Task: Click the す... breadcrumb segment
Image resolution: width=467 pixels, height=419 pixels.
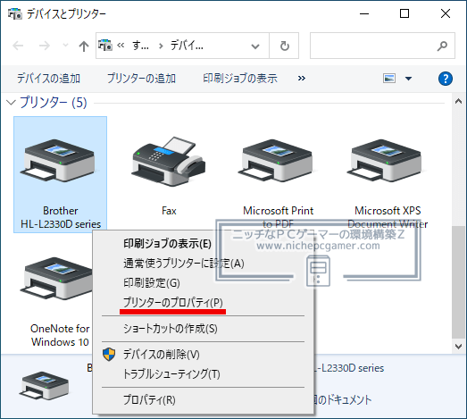Action: click(140, 46)
